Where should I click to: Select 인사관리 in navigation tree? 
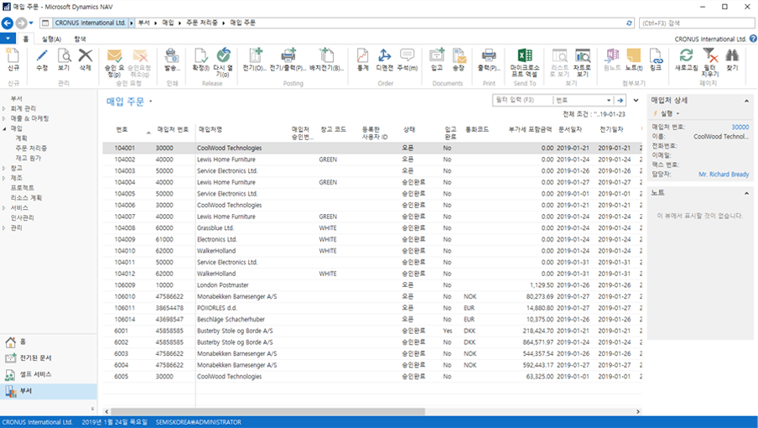[23, 217]
